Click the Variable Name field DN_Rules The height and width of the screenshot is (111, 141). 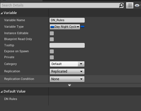(67, 20)
